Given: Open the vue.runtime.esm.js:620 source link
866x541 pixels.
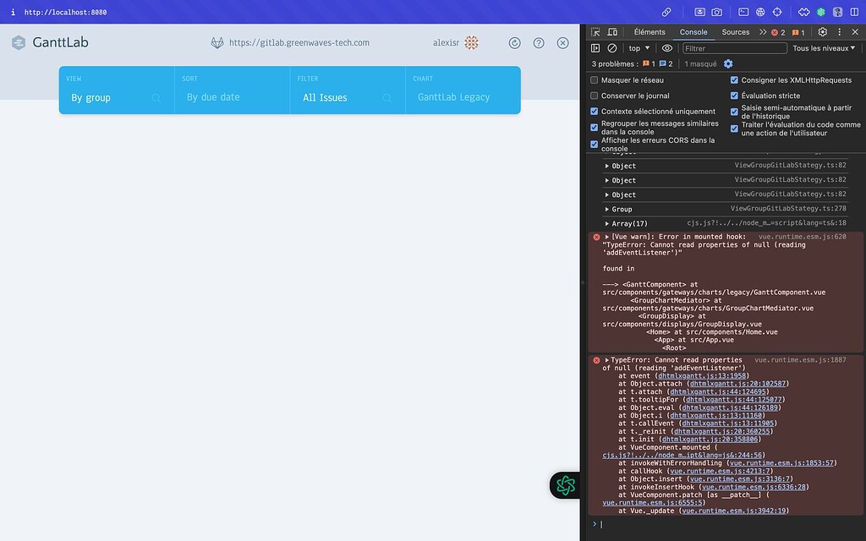Looking at the screenshot, I should [x=802, y=237].
